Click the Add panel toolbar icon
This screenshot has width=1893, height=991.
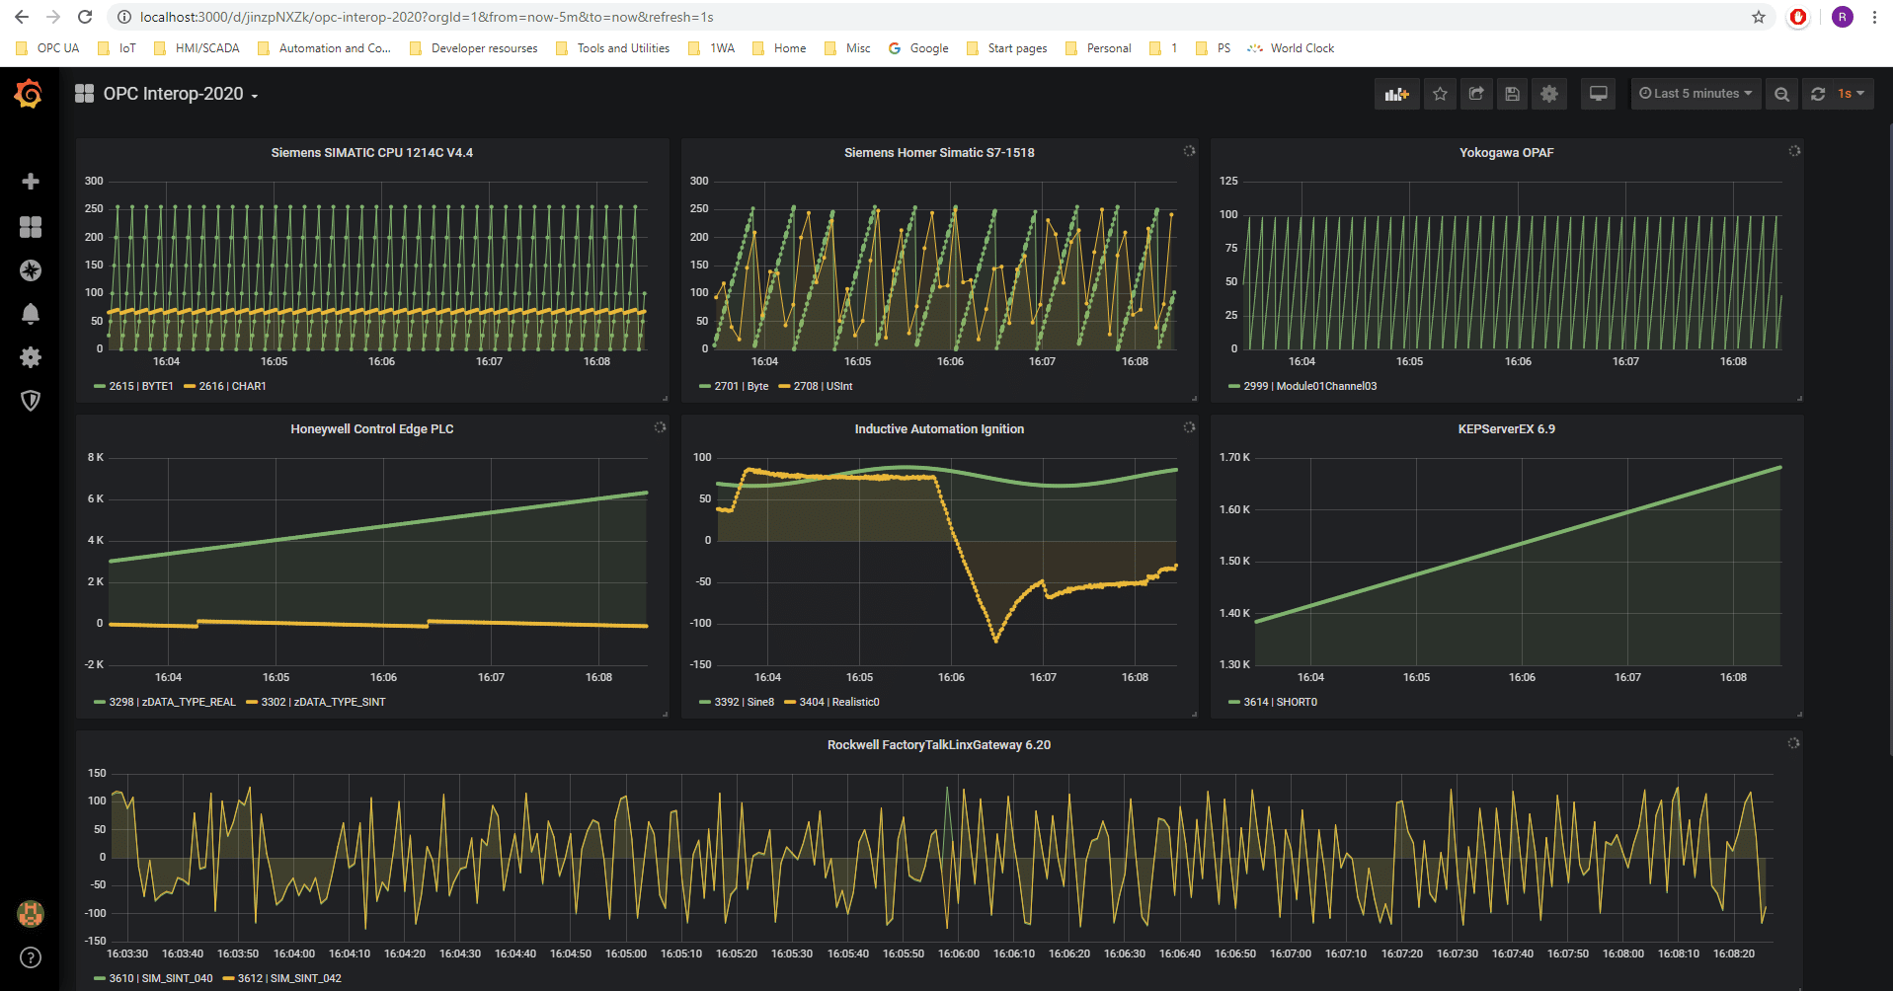click(x=1396, y=94)
